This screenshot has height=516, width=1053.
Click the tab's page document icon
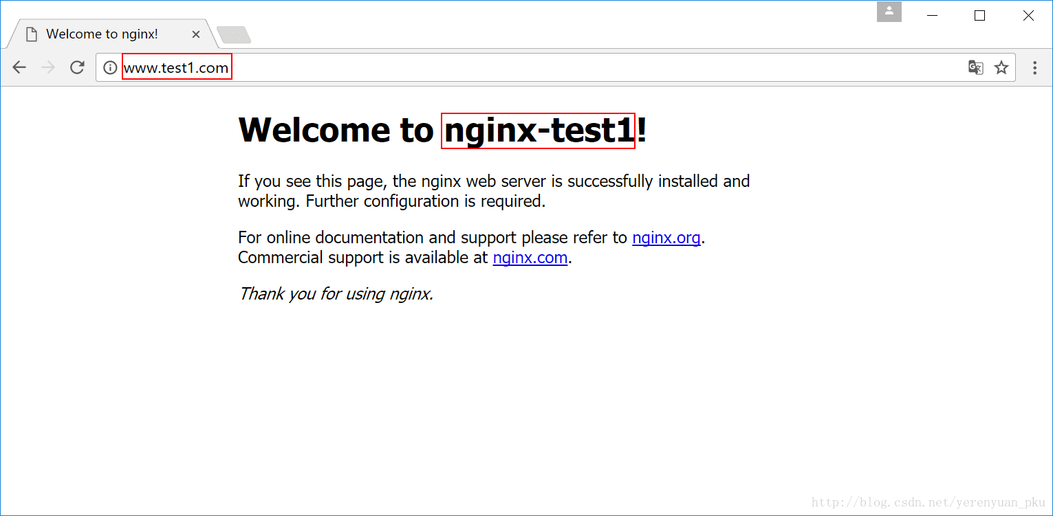pyautogui.click(x=31, y=34)
